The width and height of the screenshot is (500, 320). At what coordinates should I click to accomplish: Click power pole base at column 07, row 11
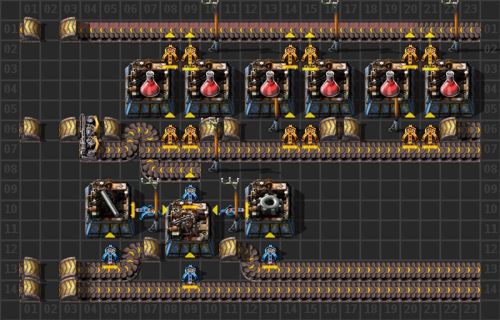(x=154, y=226)
